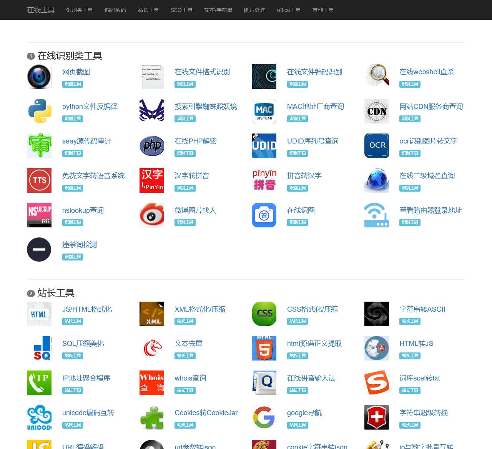
Task: Click the blue OCR icon
Action: (x=377, y=146)
